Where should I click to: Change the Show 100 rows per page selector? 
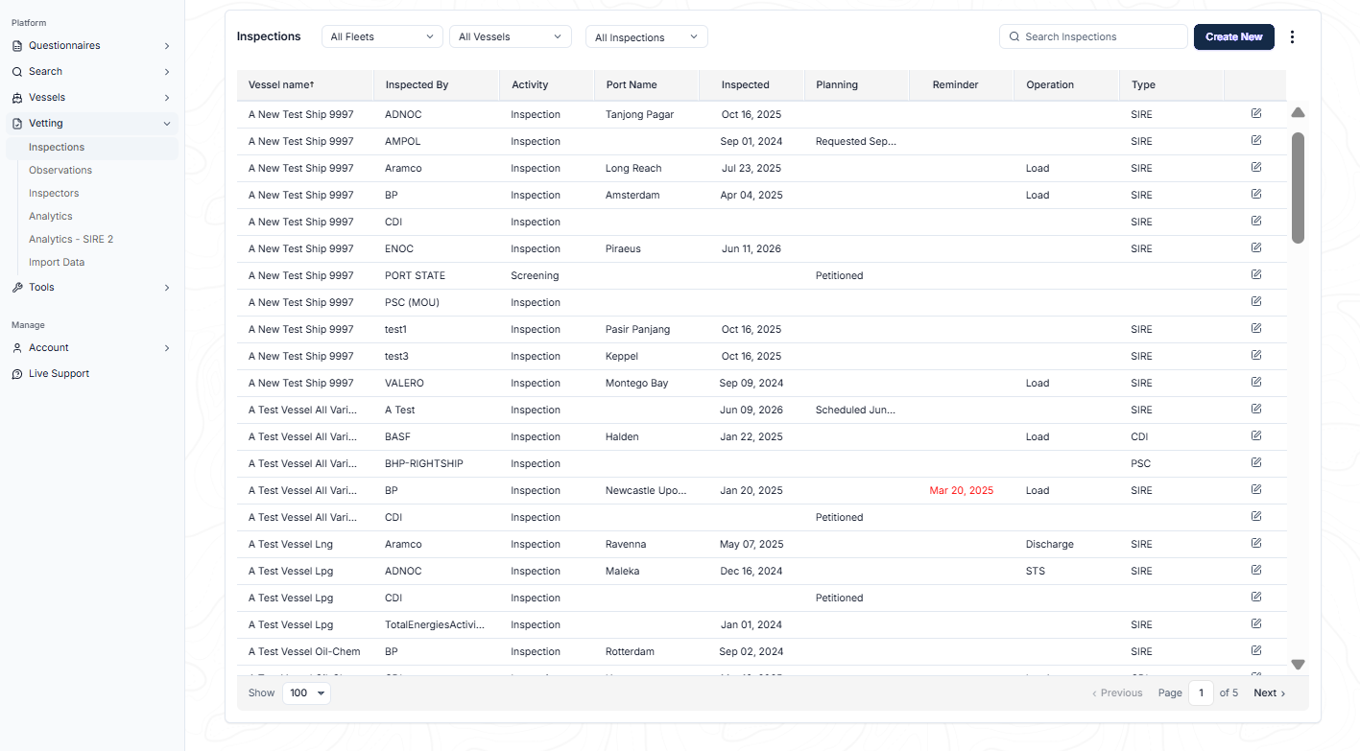306,692
